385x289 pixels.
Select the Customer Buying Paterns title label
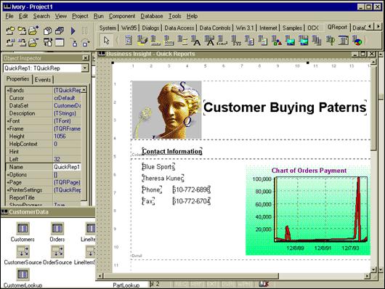[x=285, y=107]
